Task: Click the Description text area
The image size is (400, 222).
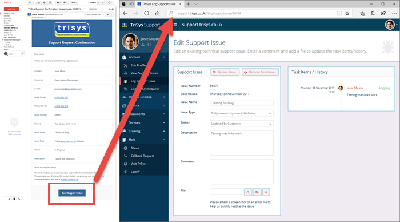Action: click(242, 143)
